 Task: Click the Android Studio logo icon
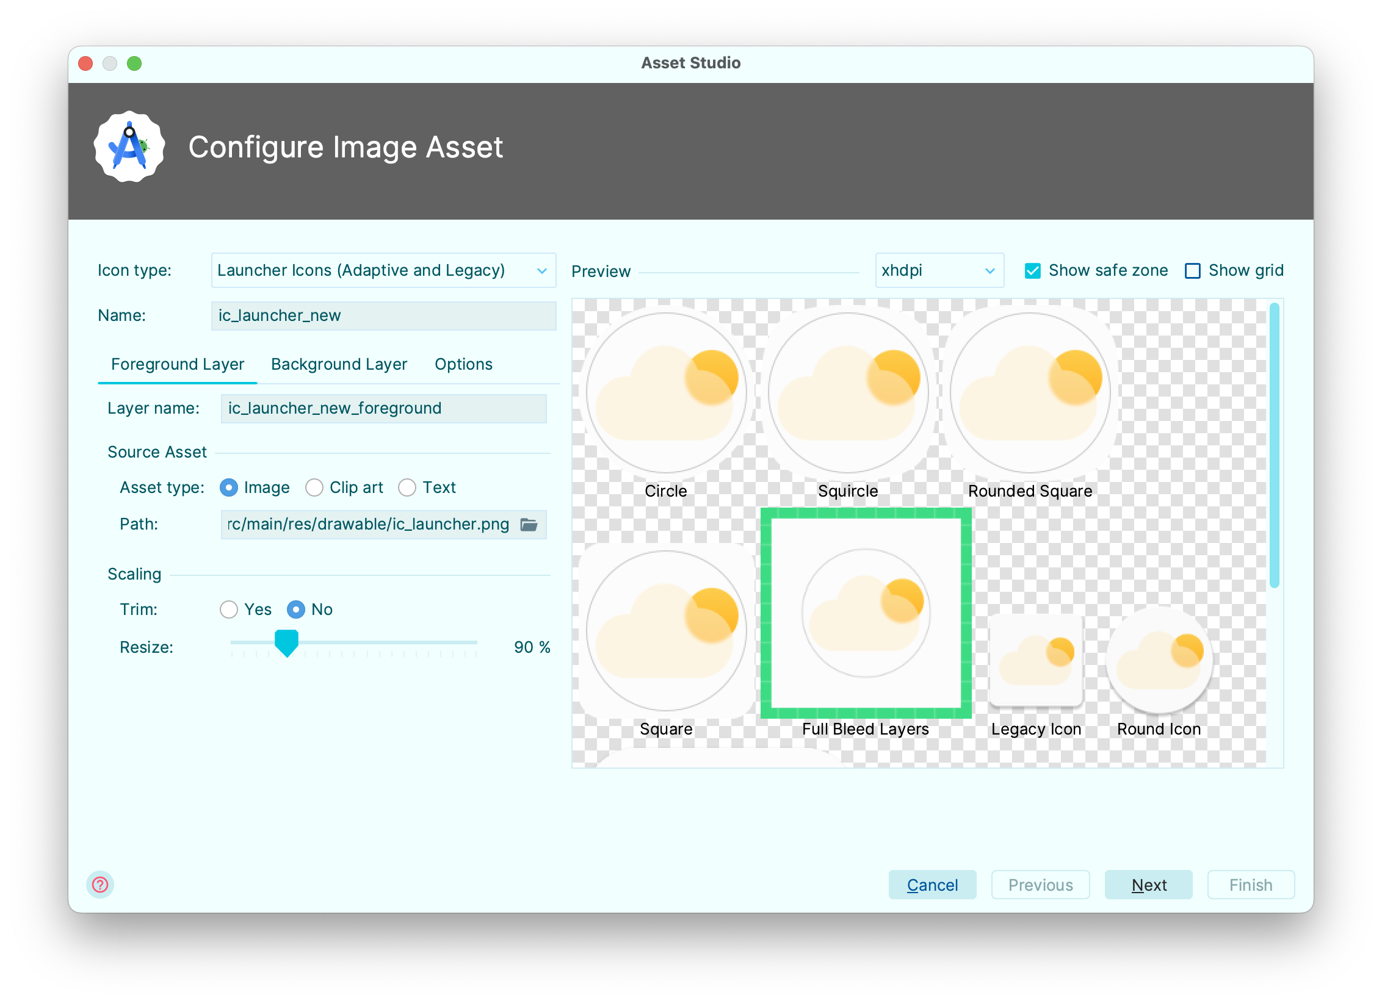(129, 147)
